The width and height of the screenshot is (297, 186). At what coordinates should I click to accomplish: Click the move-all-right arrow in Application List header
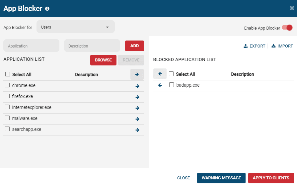(x=137, y=74)
